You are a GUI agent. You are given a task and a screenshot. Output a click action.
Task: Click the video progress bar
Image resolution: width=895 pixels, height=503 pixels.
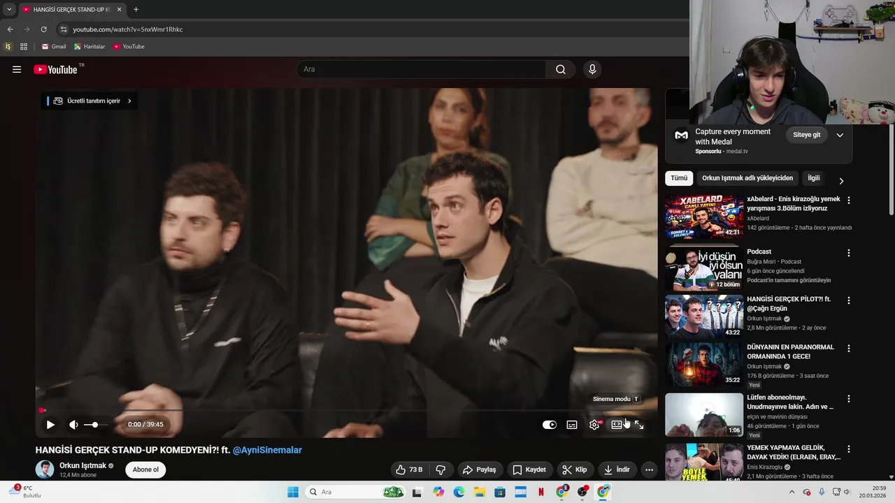[346, 410]
